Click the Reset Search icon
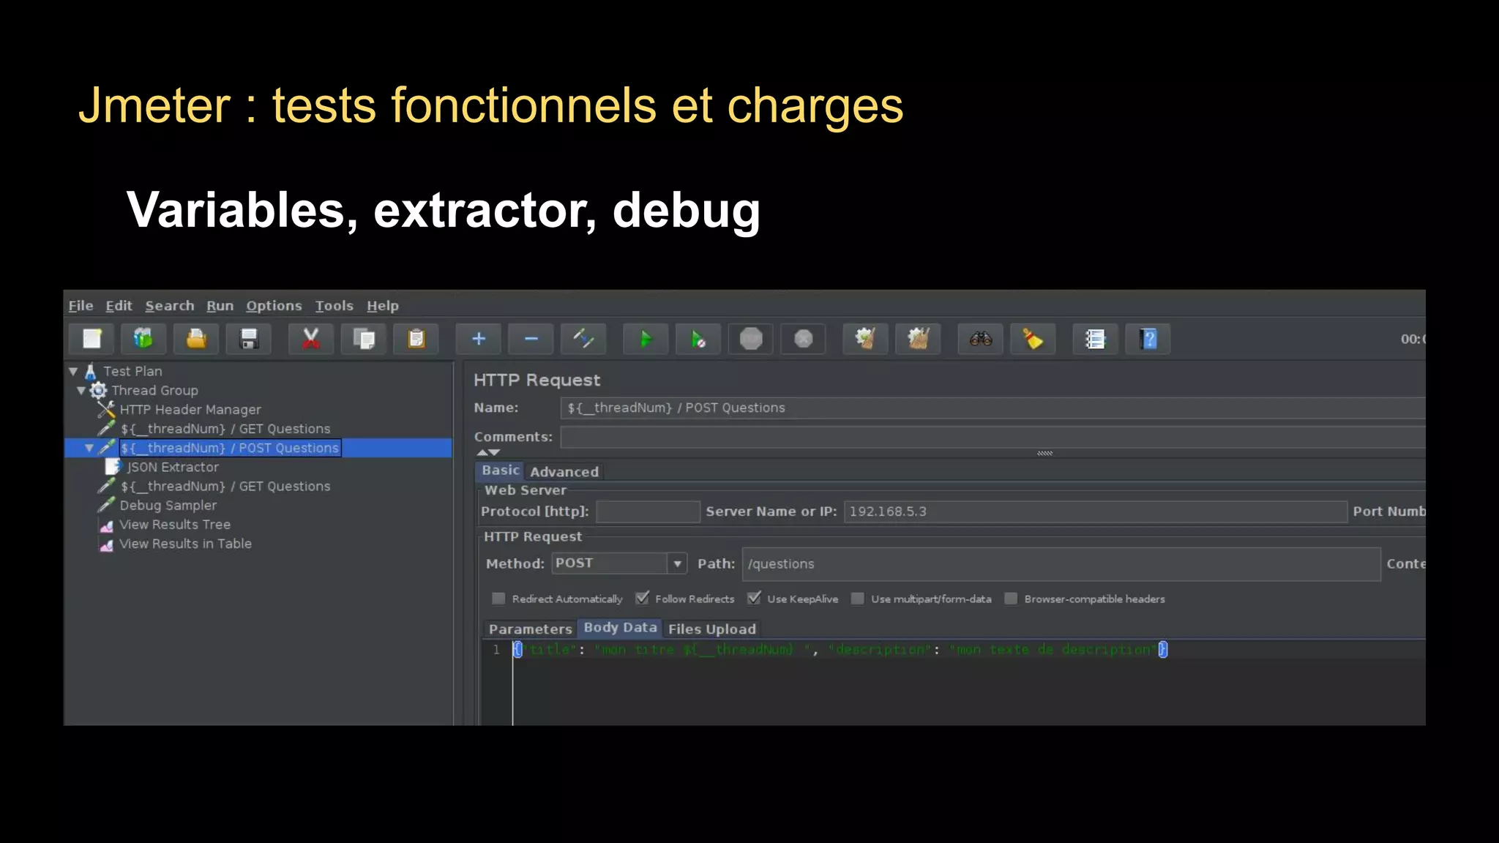Image resolution: width=1499 pixels, height=843 pixels. point(1033,339)
